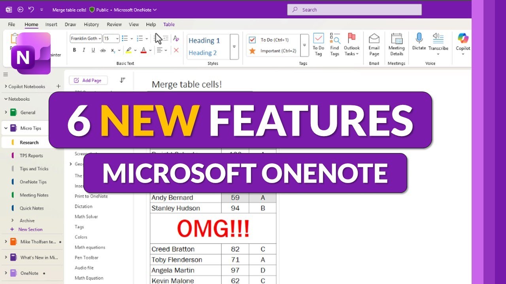The width and height of the screenshot is (506, 284).
Task: Open the TPS Reports section
Action: click(x=32, y=155)
